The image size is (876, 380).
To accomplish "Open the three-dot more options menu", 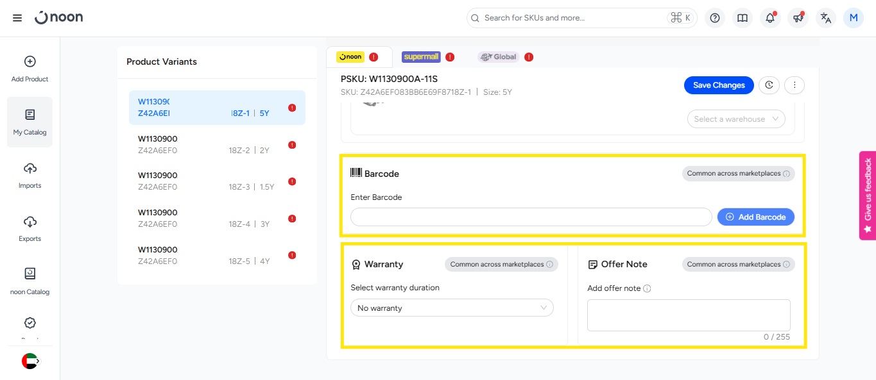I will click(x=794, y=85).
